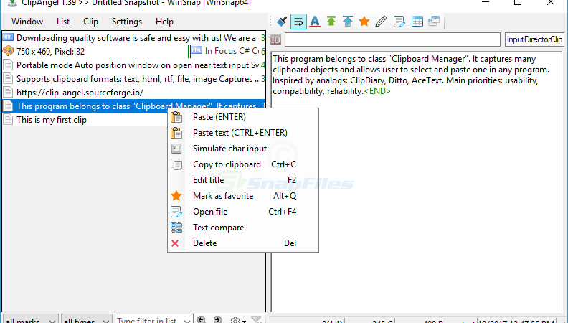Open the Window menu
This screenshot has height=323, width=568.
pos(27,22)
